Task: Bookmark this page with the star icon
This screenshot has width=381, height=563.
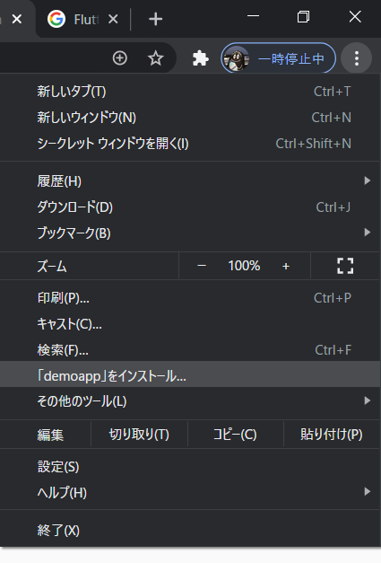Action: tap(156, 58)
